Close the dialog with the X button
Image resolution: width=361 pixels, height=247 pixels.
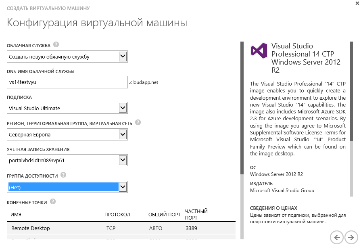point(357,3)
